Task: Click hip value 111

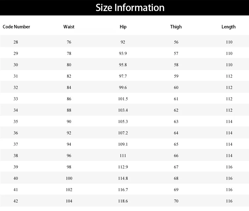Action: [123, 156]
